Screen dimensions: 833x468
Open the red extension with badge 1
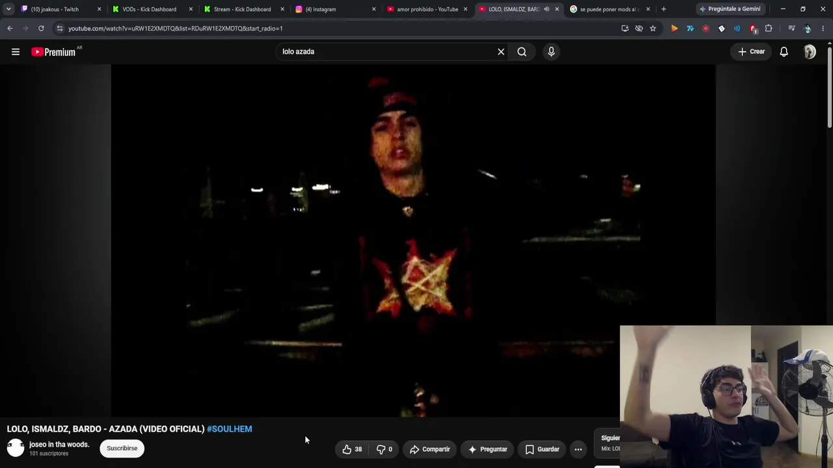coord(753,29)
